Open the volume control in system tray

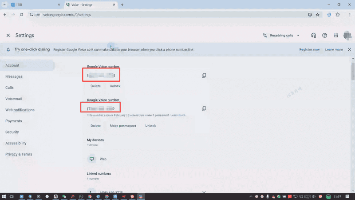301,196
